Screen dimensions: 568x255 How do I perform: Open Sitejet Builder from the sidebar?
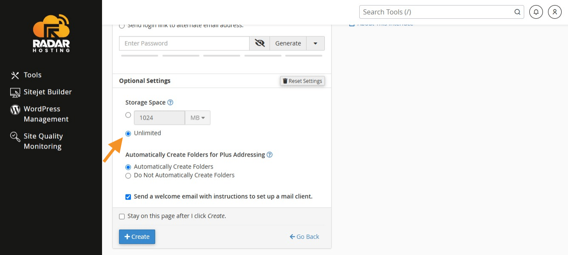tap(47, 92)
